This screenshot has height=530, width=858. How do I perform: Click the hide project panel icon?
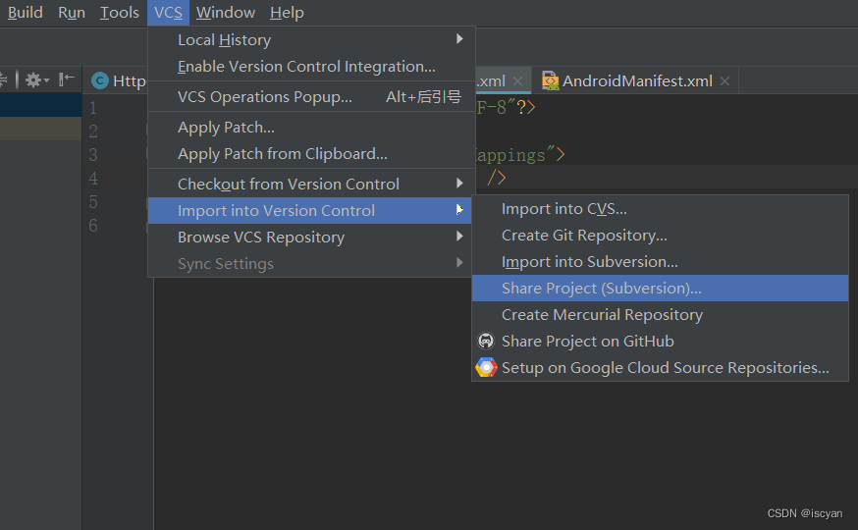[66, 80]
